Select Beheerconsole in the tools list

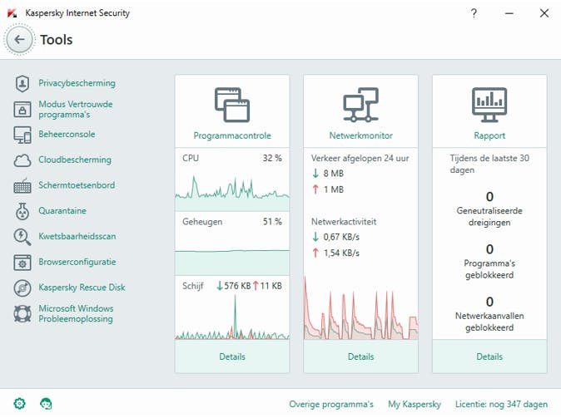coord(67,135)
